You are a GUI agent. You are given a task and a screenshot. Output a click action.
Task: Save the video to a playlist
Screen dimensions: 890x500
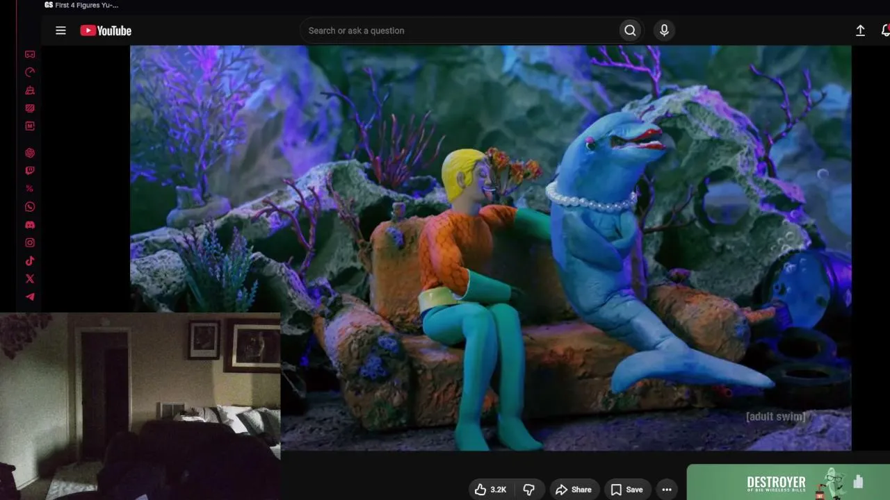click(x=626, y=490)
